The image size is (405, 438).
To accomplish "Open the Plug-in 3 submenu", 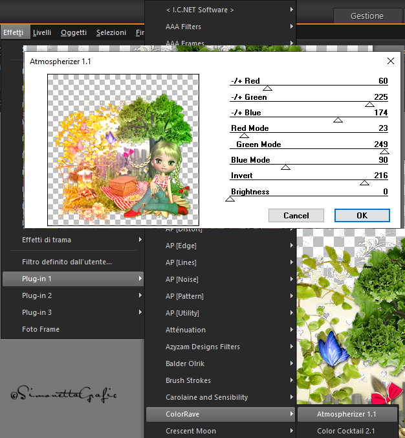I will [x=73, y=312].
